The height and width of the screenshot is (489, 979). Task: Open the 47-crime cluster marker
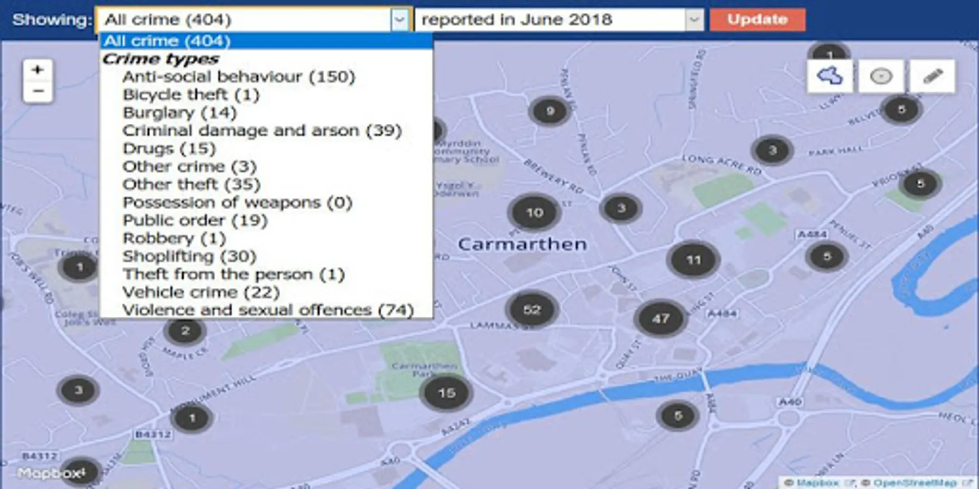(x=660, y=318)
